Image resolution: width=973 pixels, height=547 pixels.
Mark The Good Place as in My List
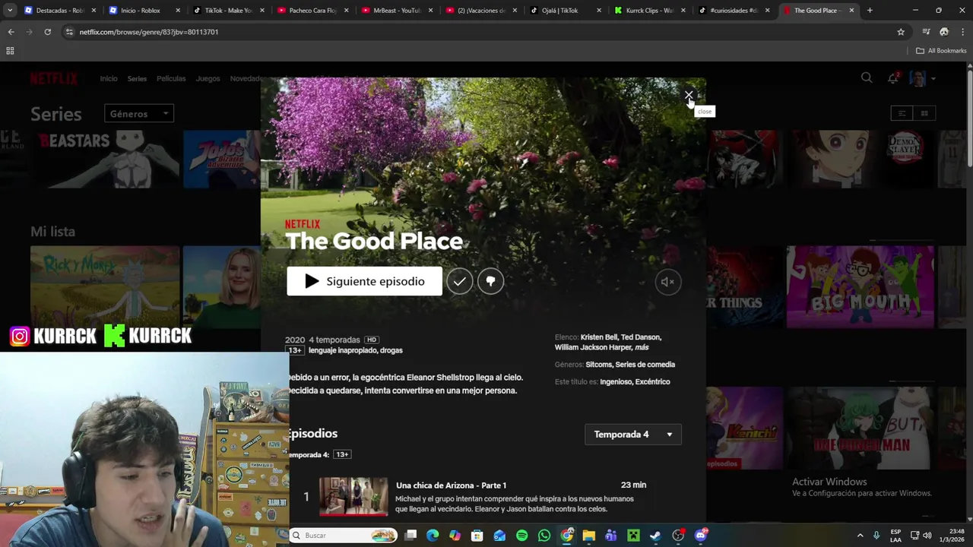(x=459, y=281)
